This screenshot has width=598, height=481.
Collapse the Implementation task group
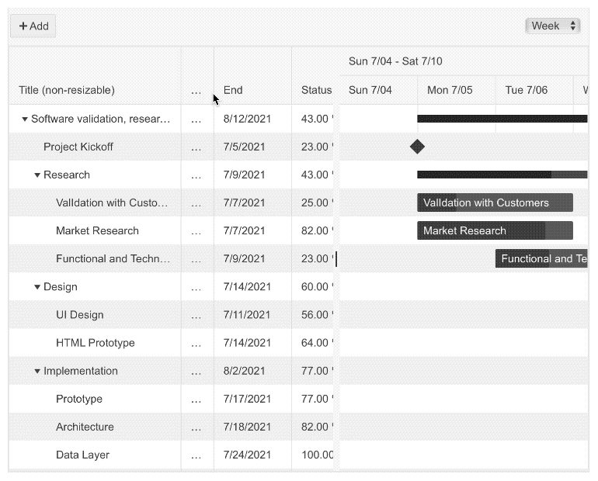point(37,371)
